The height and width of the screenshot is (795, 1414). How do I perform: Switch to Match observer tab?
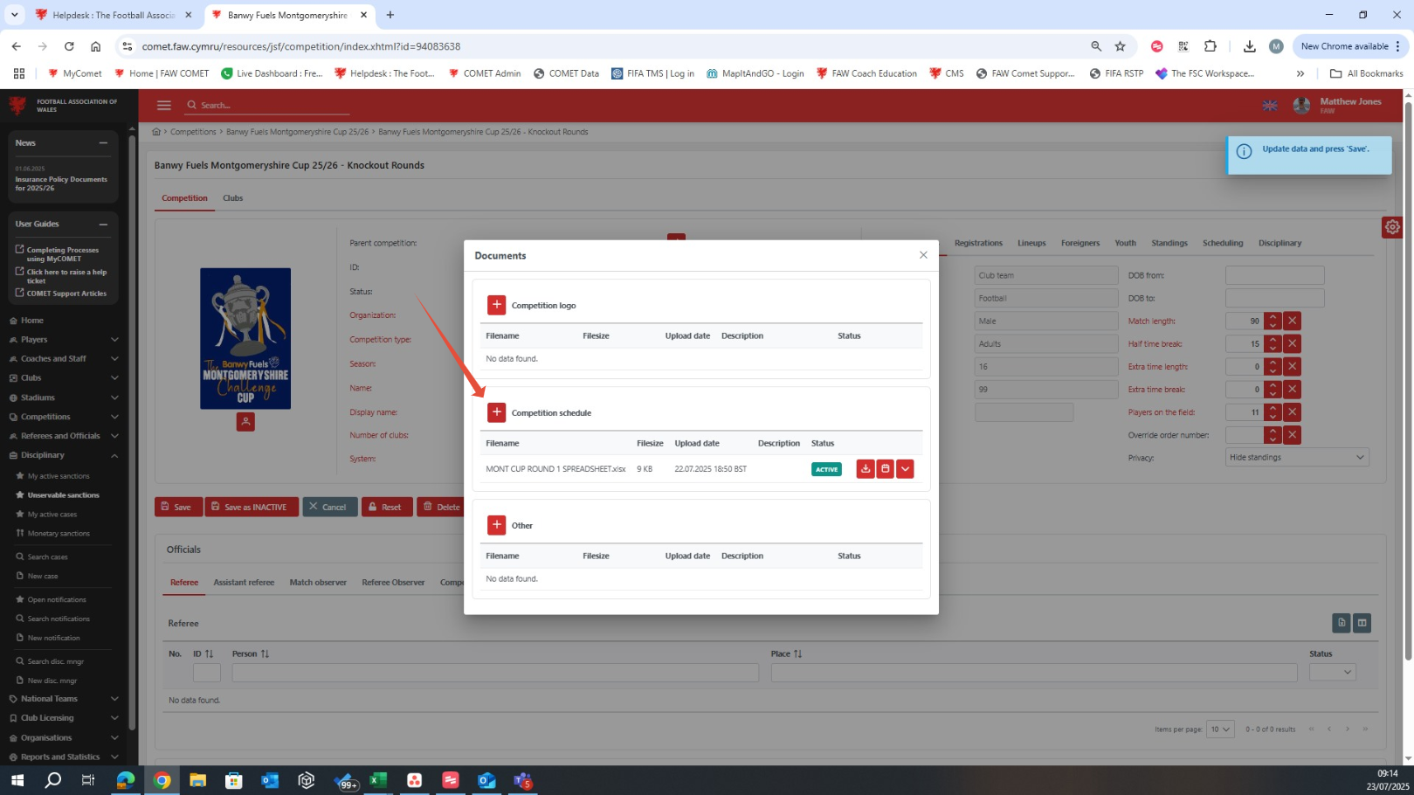318,582
